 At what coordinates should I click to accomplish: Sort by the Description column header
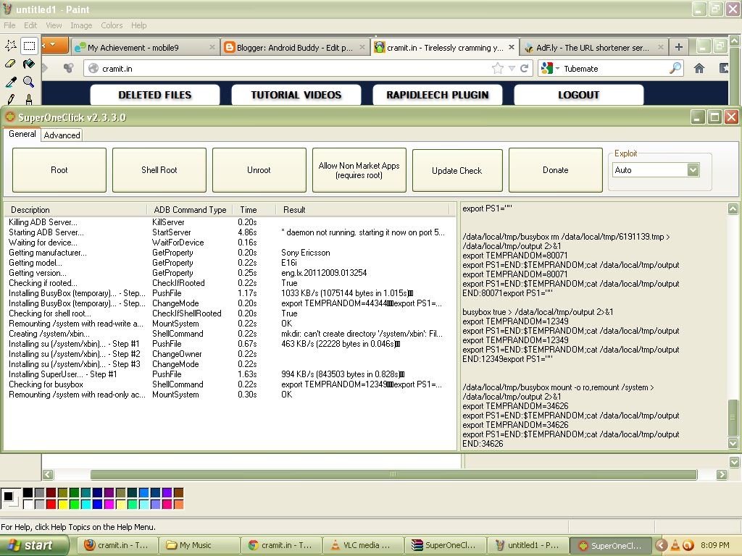75,210
